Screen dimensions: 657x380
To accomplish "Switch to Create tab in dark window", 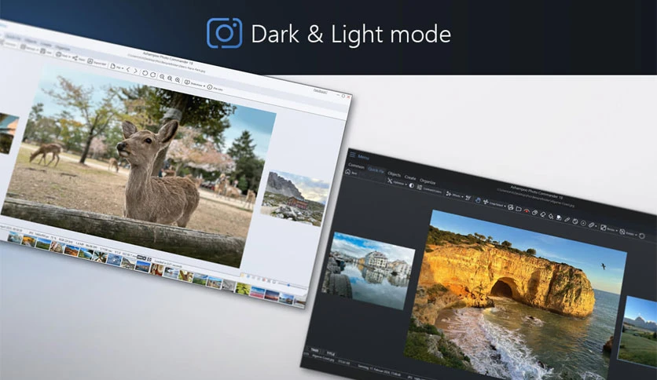I will point(410,178).
